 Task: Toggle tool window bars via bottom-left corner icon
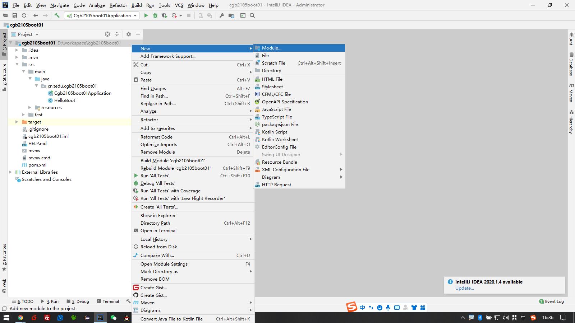pos(4,309)
